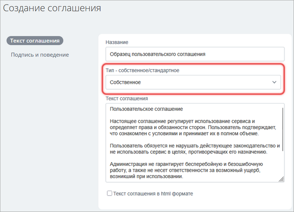This screenshot has width=294, height=212.
Task: Switch to 'Текст соглашения' tab
Action: pos(35,41)
